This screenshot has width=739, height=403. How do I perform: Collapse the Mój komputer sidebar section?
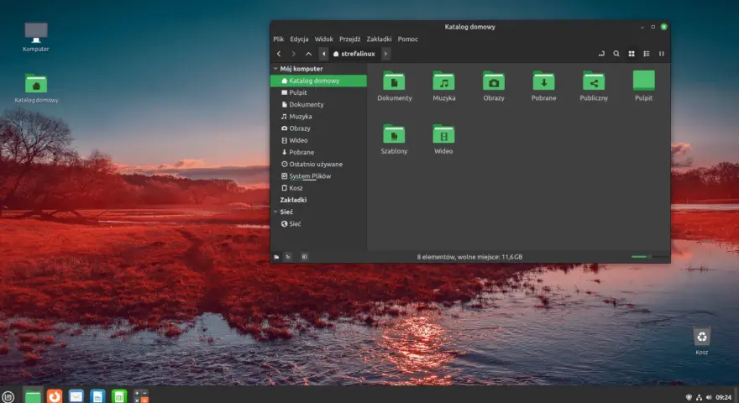point(275,69)
